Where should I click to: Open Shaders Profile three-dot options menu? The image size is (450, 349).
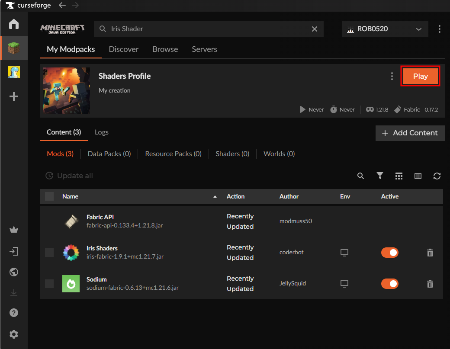(x=392, y=76)
